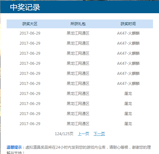Select the 所获礼包 column header
This screenshot has width=159, height=154.
coord(78,24)
